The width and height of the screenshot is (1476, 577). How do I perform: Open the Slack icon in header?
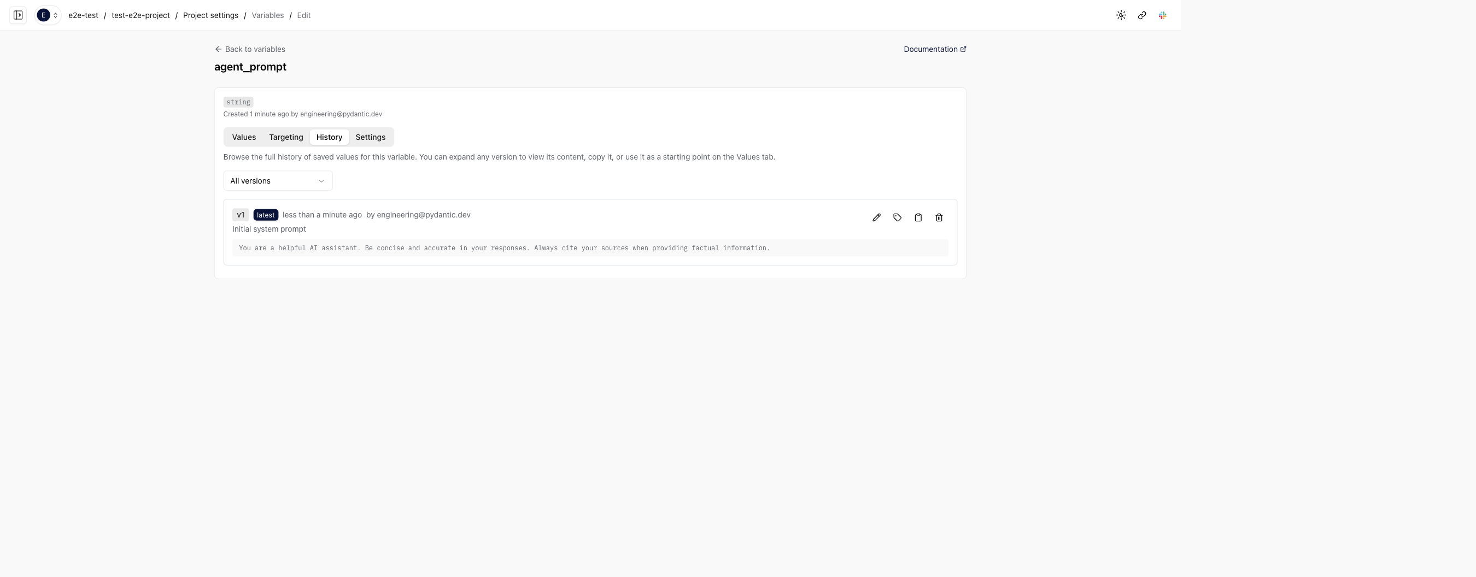(x=1162, y=15)
